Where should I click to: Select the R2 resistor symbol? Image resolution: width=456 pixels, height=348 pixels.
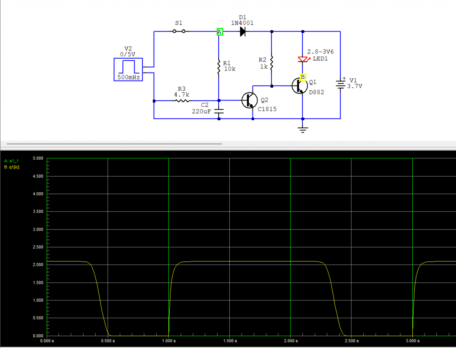(272, 63)
